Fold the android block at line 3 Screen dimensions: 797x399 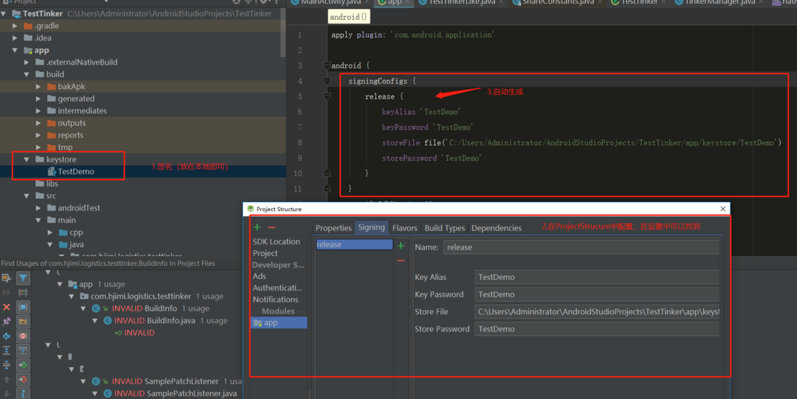coord(327,65)
